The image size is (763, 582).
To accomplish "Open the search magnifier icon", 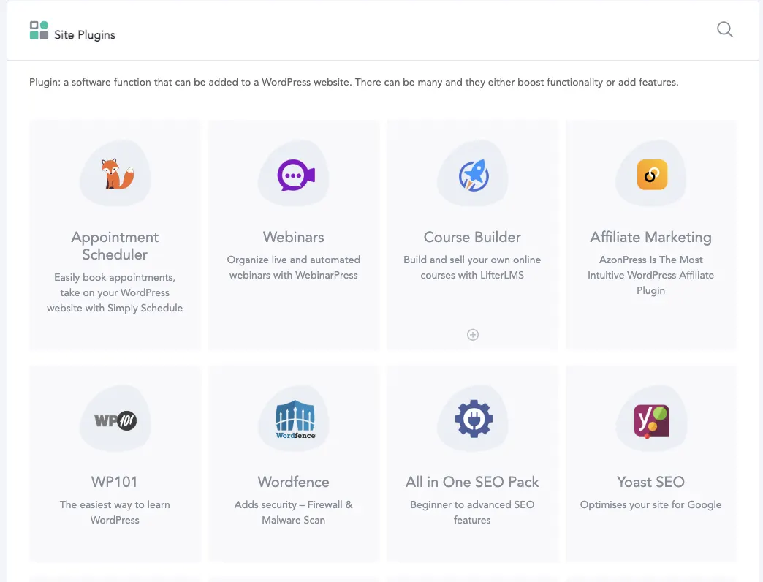I will point(724,30).
